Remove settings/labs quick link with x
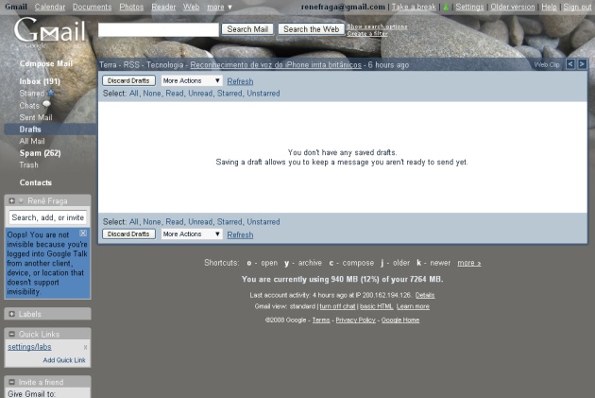 click(85, 347)
